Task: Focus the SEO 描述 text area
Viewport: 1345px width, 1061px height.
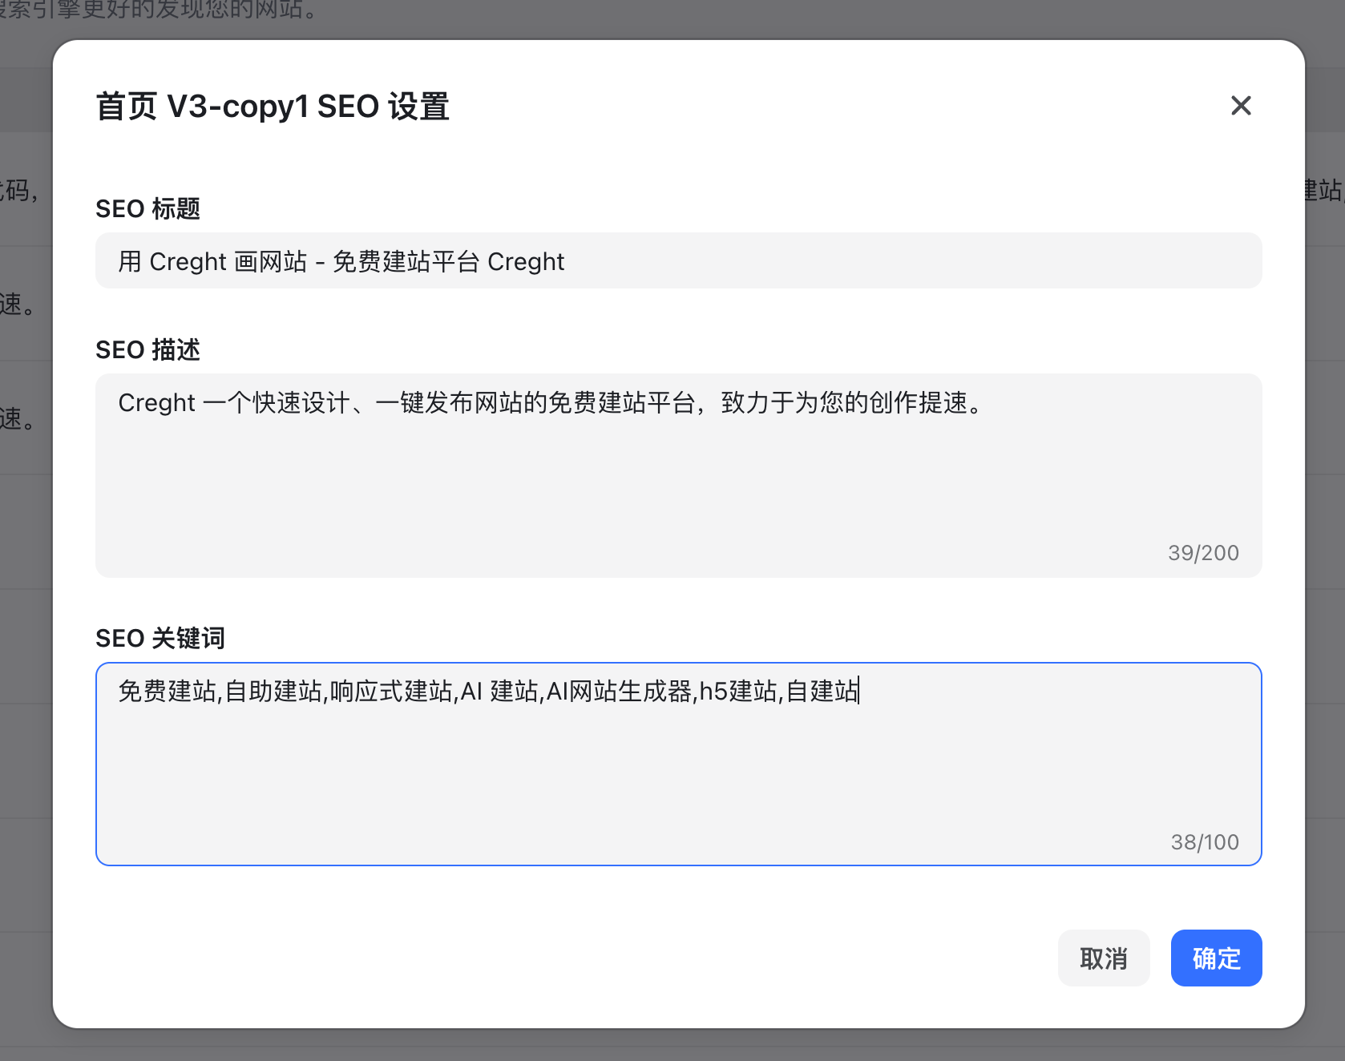Action: [678, 475]
